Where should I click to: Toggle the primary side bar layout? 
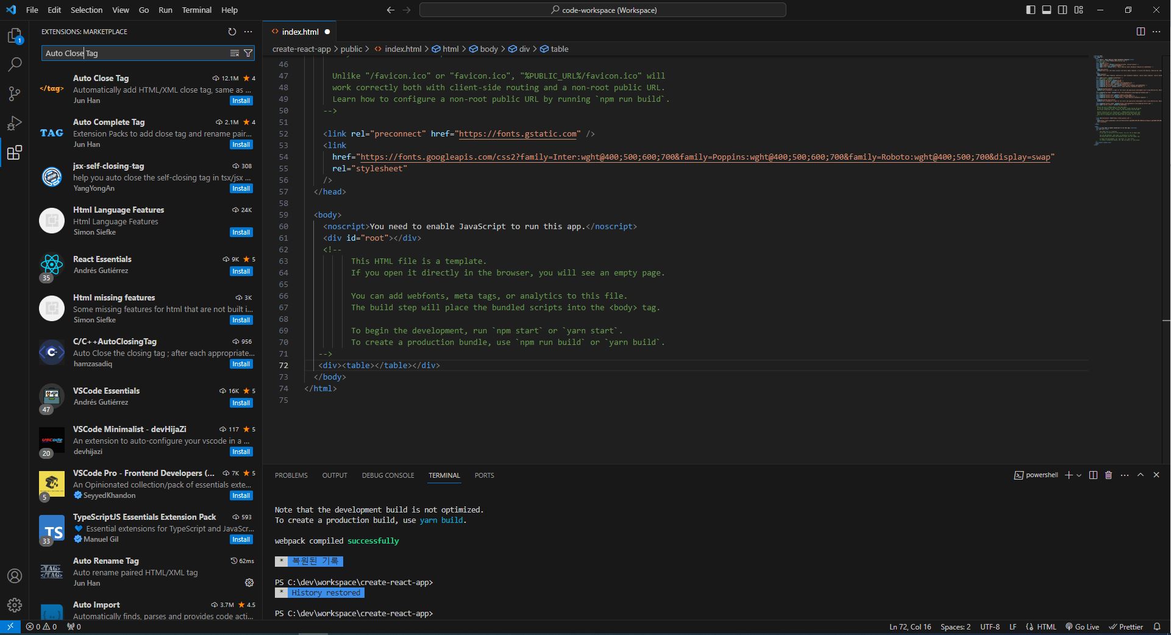[1031, 10]
